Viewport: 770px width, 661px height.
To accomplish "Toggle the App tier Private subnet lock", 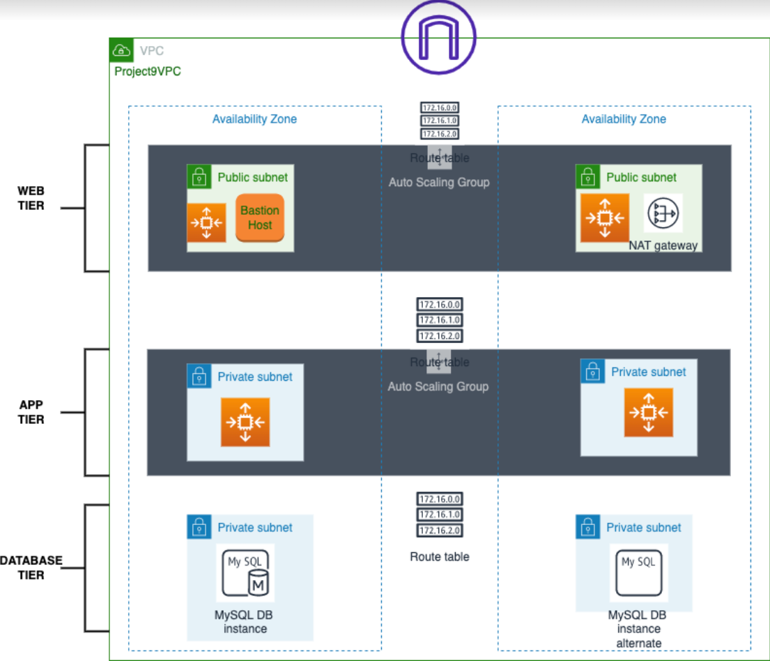I will click(592, 372).
